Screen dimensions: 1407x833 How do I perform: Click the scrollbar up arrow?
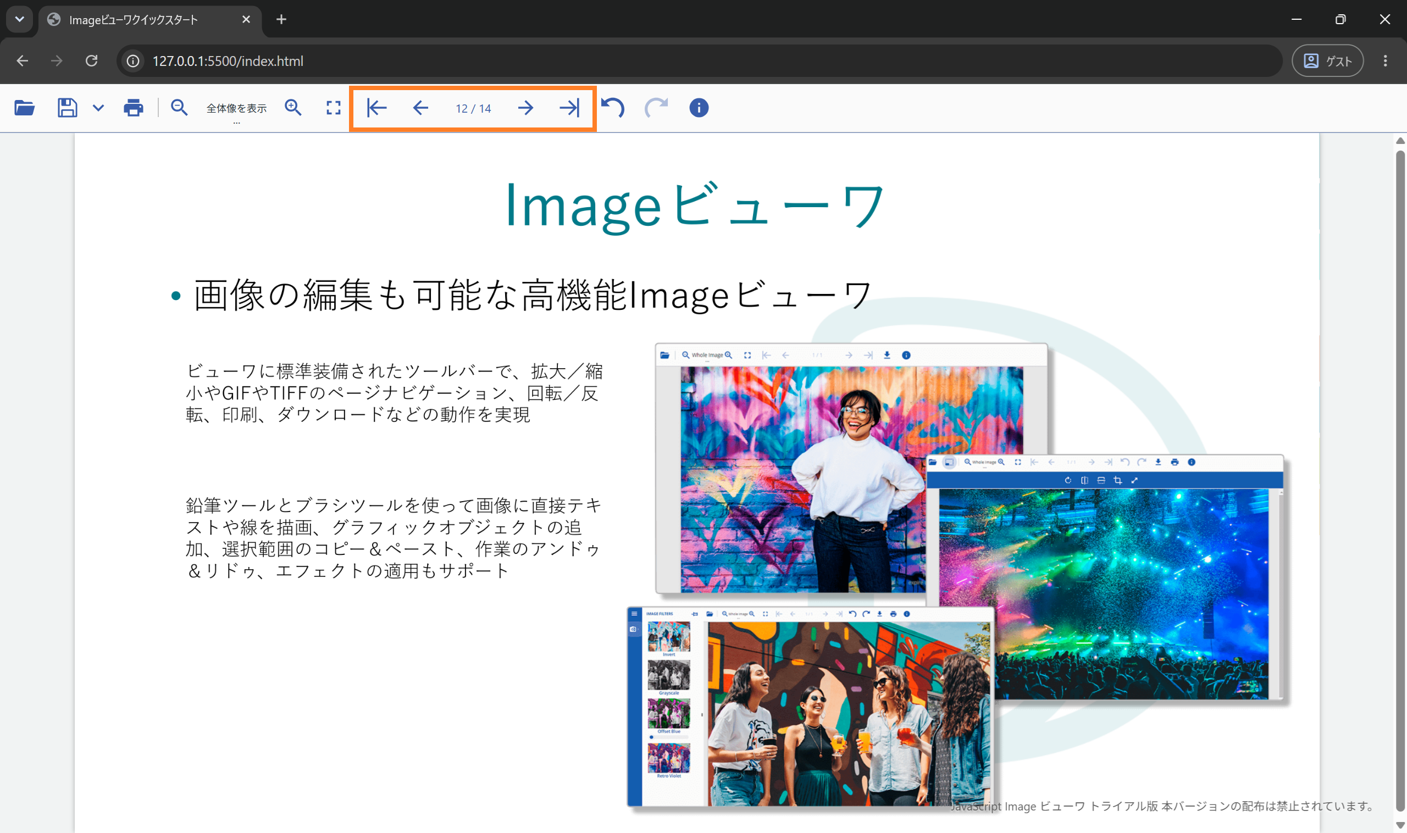(1400, 141)
